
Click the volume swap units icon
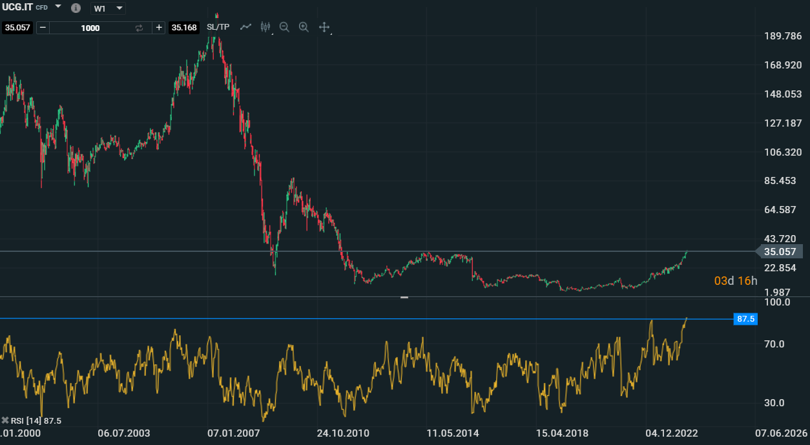(x=139, y=28)
